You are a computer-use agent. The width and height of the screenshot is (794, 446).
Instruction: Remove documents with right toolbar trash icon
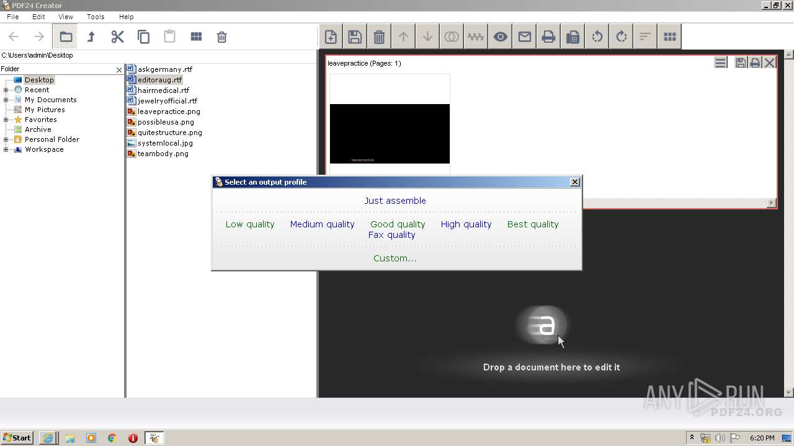pos(379,37)
